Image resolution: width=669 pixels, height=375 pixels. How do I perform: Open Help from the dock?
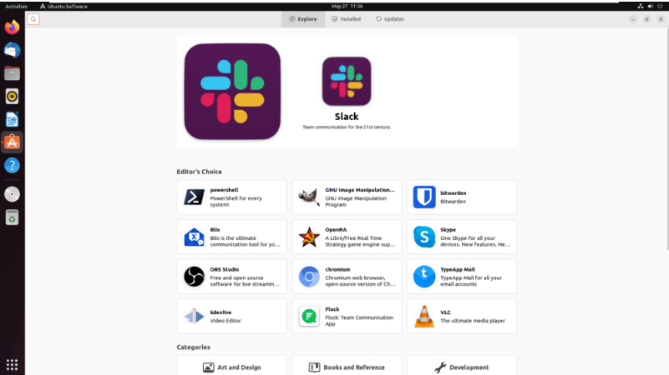click(12, 165)
